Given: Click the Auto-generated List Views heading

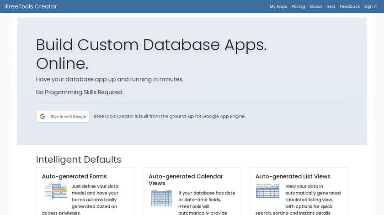Looking at the screenshot, I should [x=293, y=176].
